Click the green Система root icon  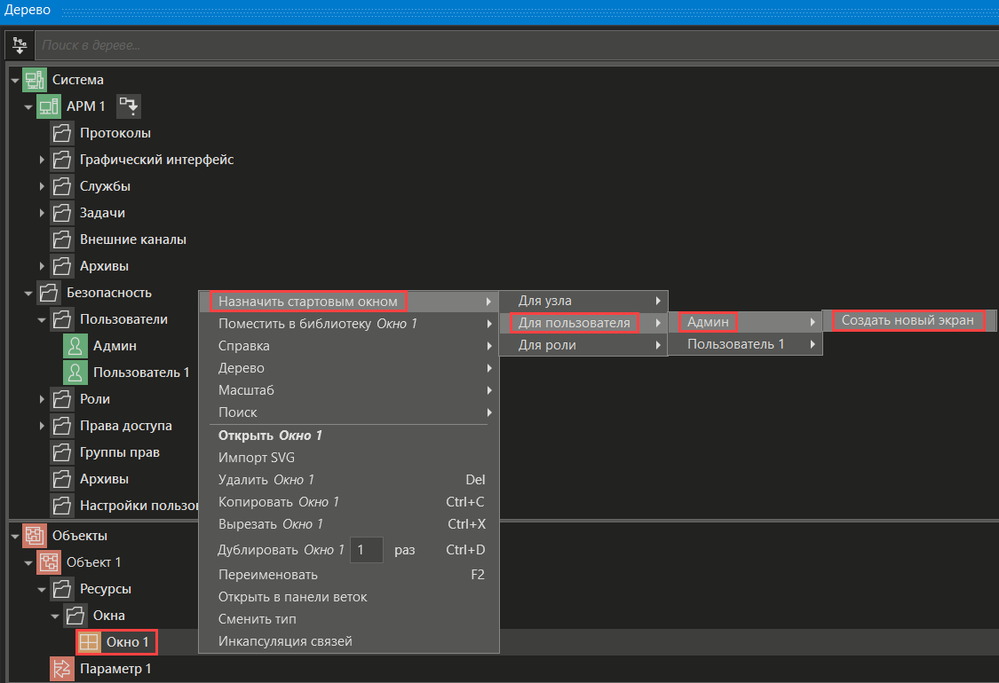click(x=35, y=80)
